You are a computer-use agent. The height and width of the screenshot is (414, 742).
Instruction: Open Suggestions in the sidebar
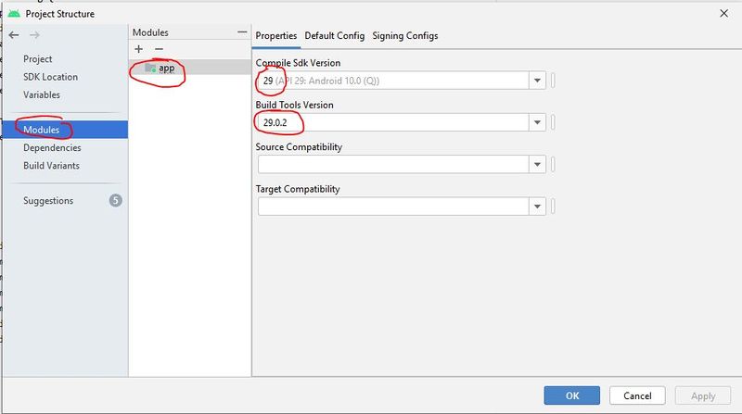point(48,201)
